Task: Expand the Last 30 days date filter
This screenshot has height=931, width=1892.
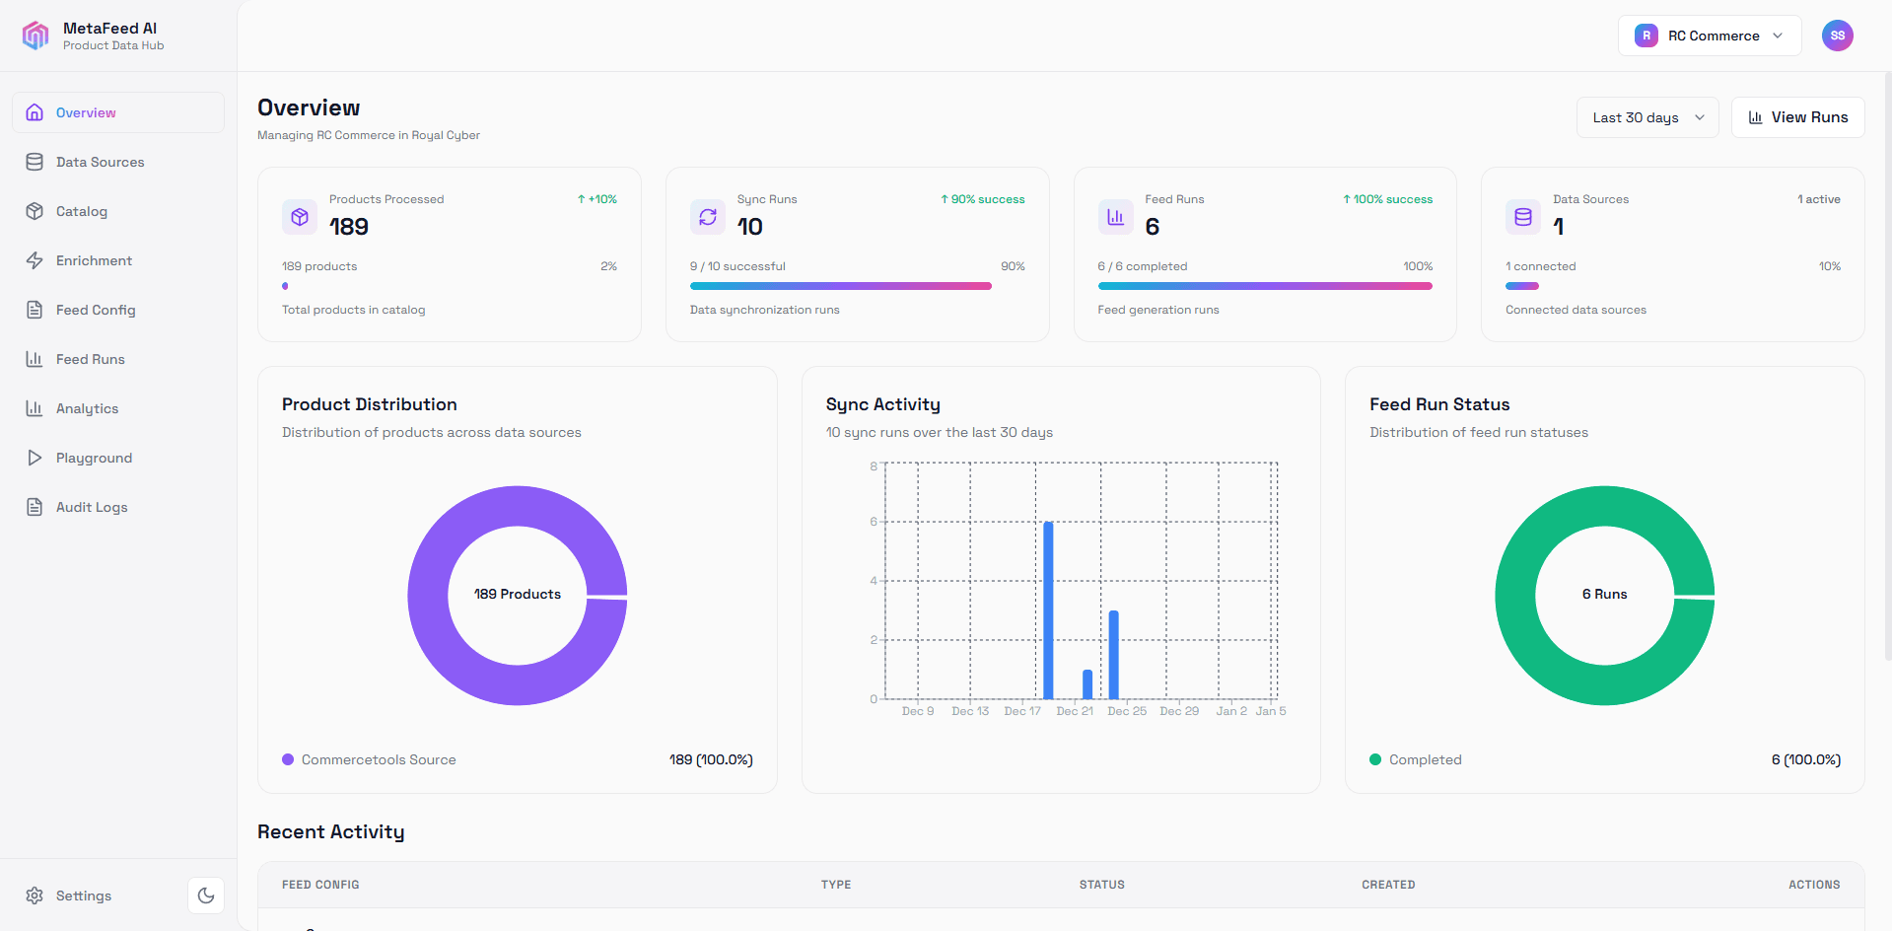Action: tap(1646, 116)
